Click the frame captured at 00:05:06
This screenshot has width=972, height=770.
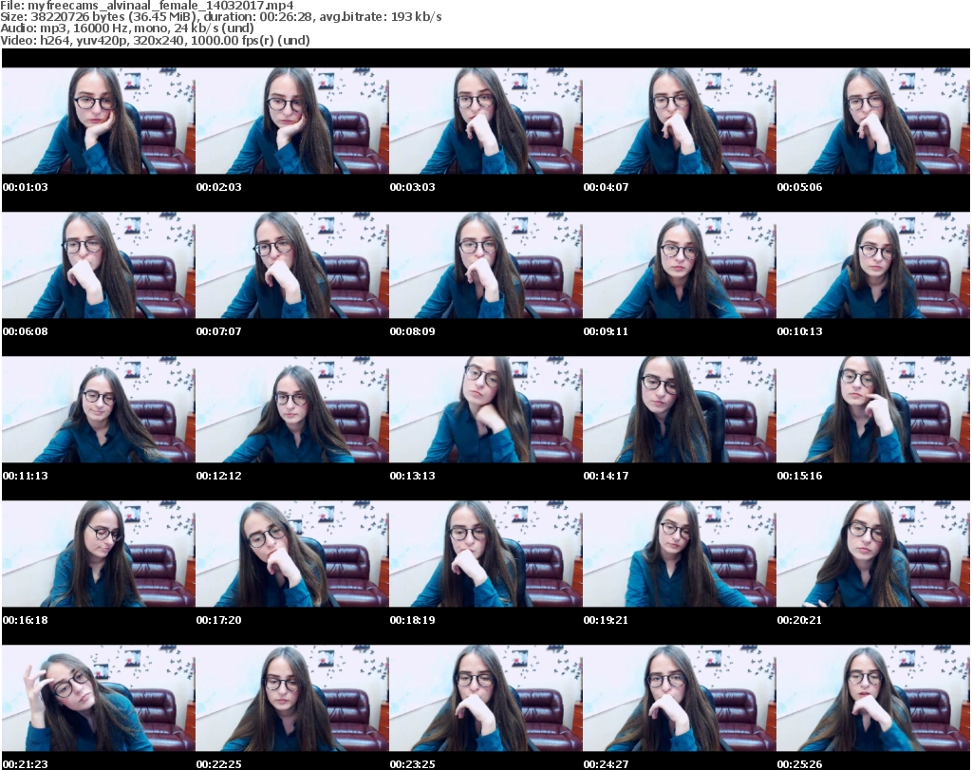(x=873, y=121)
